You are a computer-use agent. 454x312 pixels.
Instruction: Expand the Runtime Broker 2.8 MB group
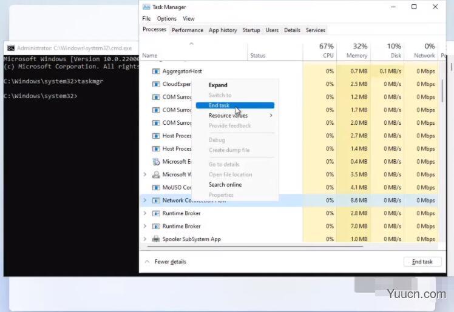145,213
